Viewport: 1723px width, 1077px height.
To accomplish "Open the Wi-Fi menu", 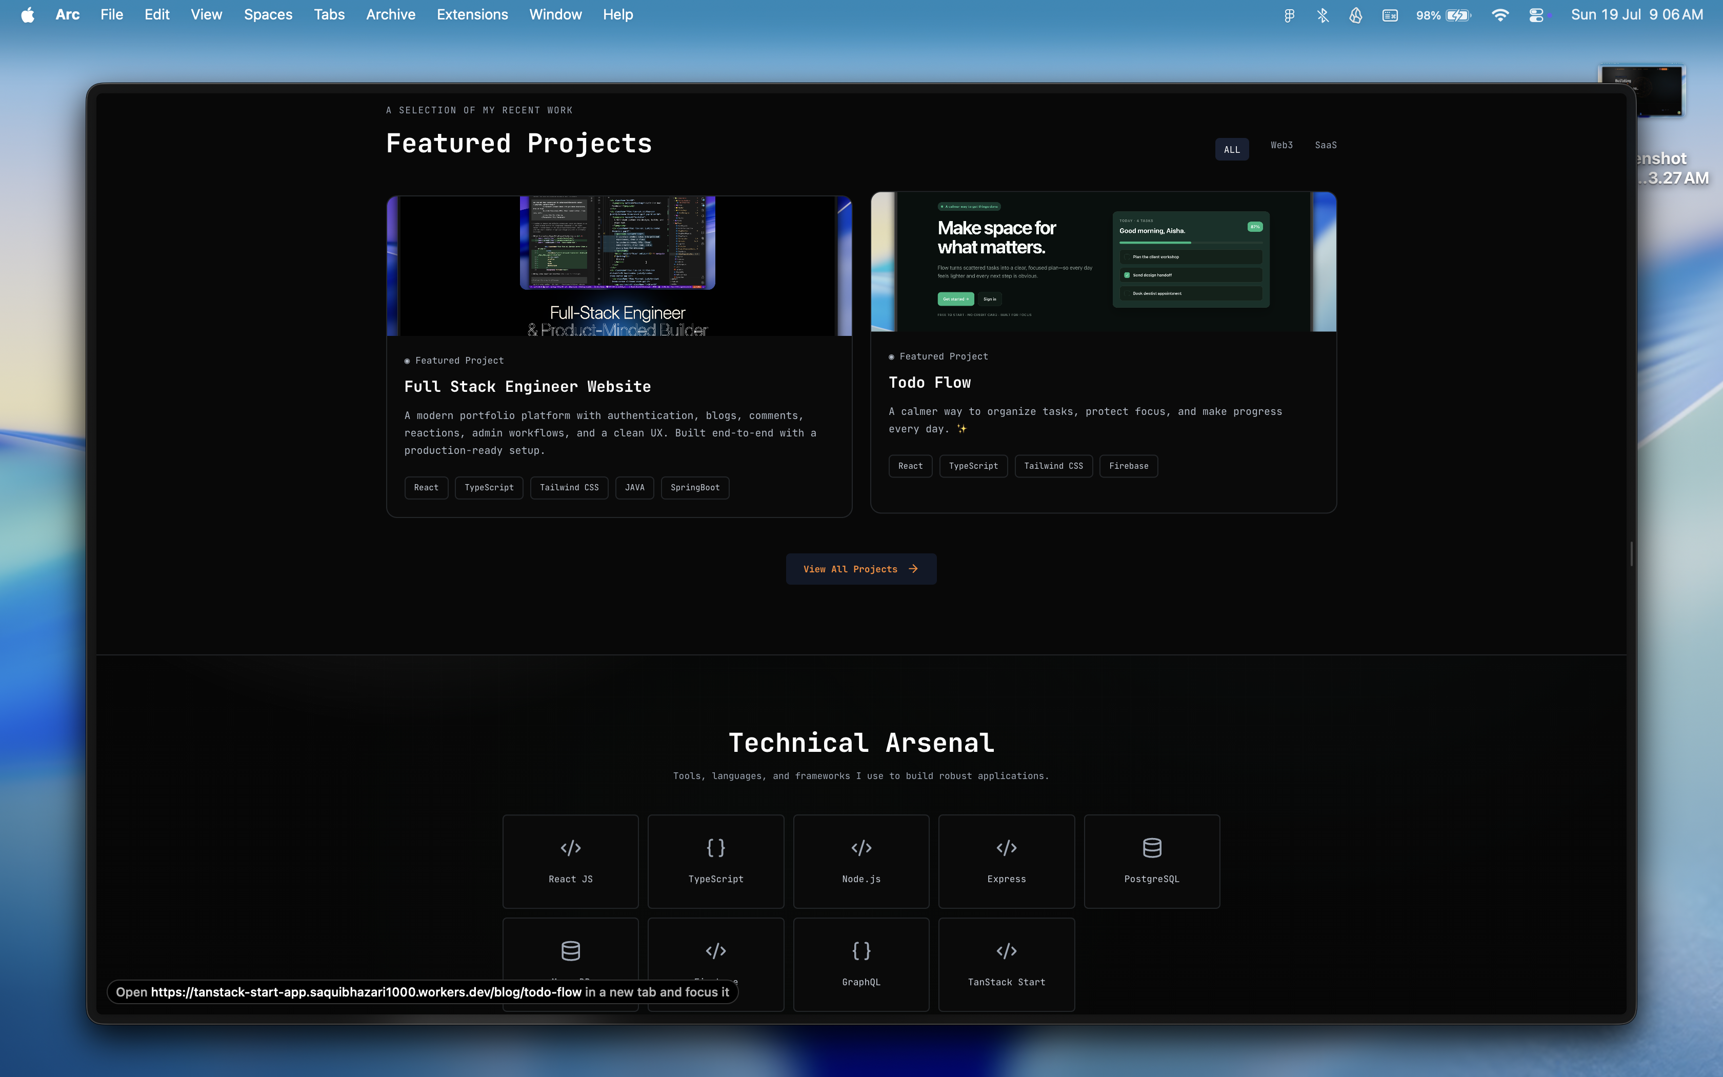I will [x=1500, y=15].
